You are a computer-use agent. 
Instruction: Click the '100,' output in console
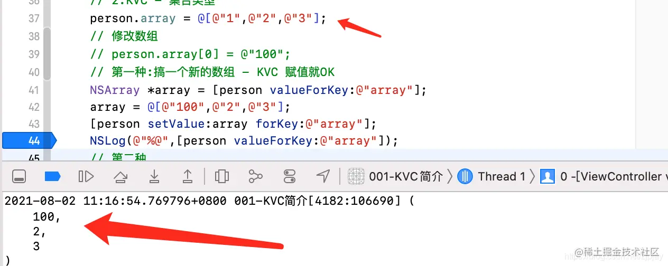(x=47, y=216)
